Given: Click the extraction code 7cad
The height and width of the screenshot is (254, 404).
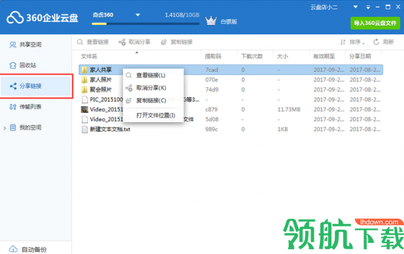Looking at the screenshot, I should coord(211,70).
